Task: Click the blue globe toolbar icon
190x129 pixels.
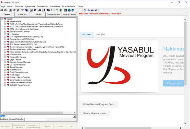Action: (x=69, y=10)
